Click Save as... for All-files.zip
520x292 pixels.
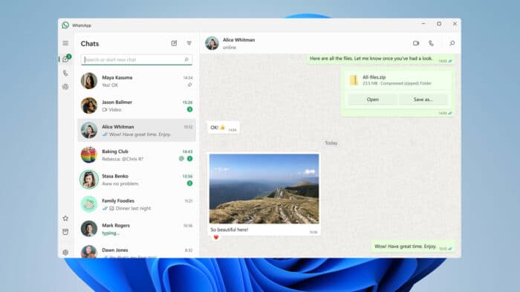pos(423,100)
